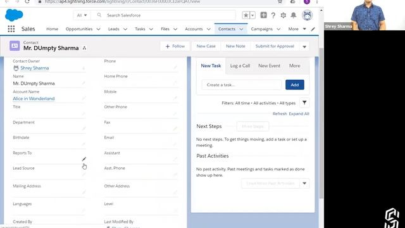This screenshot has width=405, height=228.
Task: Click the hierarchy icon beside Mr. DUmpty Sharma
Action: [x=84, y=48]
